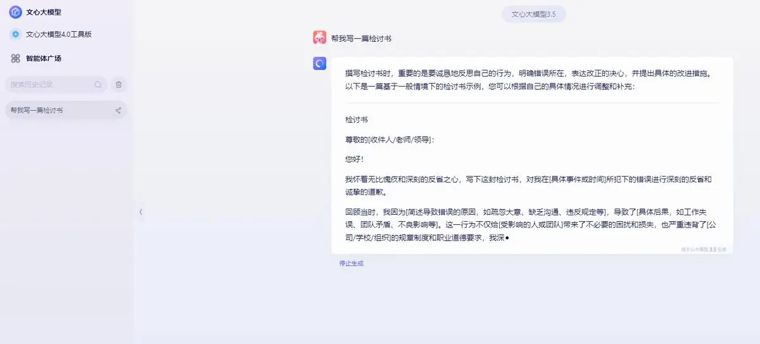Click the 文心大模型 logo icon
Screen dimensions: 760x344
point(15,12)
